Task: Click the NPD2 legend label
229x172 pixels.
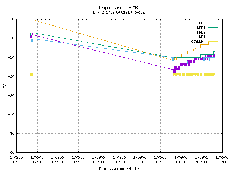Action: coord(201,32)
